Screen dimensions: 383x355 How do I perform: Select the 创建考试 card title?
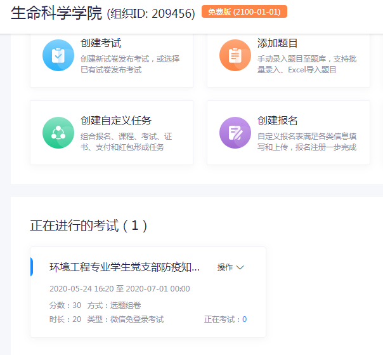click(101, 43)
